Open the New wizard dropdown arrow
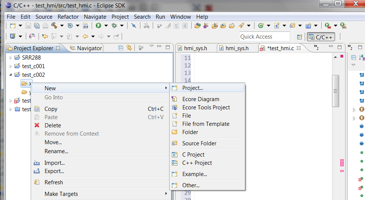The width and height of the screenshot is (365, 200). point(20,25)
